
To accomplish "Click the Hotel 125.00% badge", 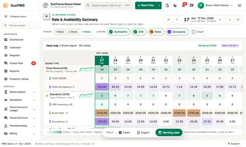I will pos(230,45).
